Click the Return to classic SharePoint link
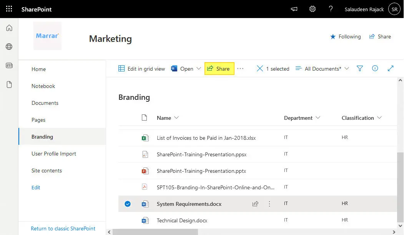Viewport: 404px width, 235px height. tap(63, 228)
